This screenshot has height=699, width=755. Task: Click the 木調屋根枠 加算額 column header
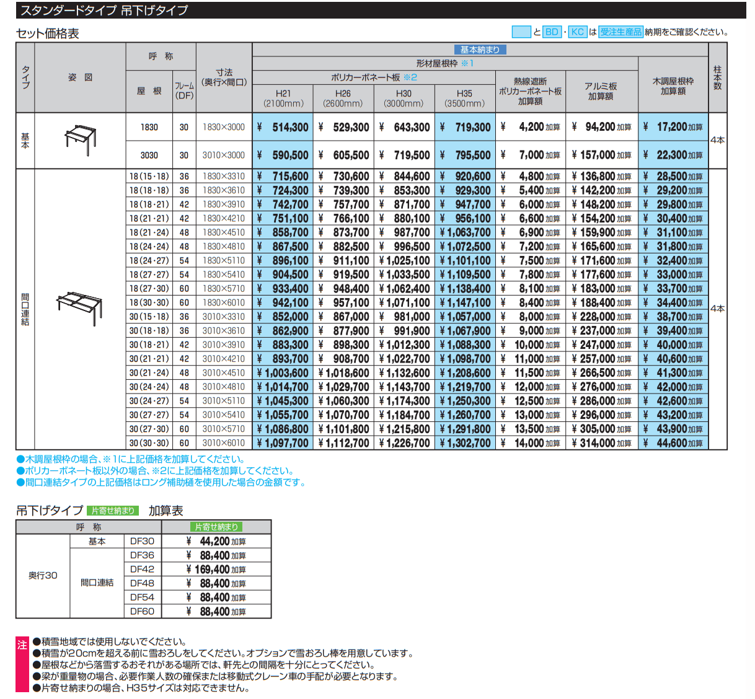(673, 86)
